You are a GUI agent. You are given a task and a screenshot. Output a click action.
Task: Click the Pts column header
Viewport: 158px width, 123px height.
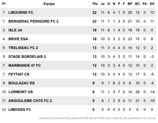pyautogui.click(x=95, y=4)
